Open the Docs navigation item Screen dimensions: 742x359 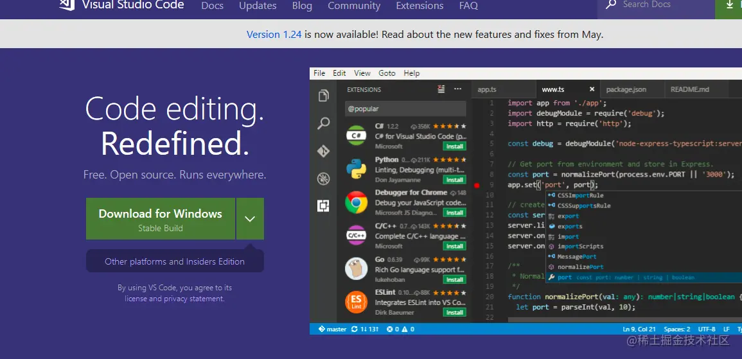point(213,6)
